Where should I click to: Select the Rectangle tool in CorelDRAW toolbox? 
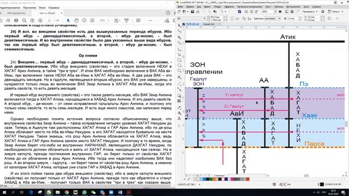179,60
